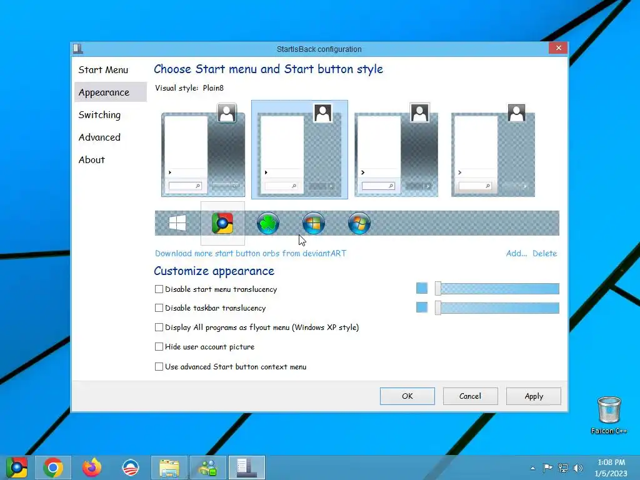Image resolution: width=640 pixels, height=480 pixels.
Task: Open the green people taskbar app
Action: click(208, 467)
